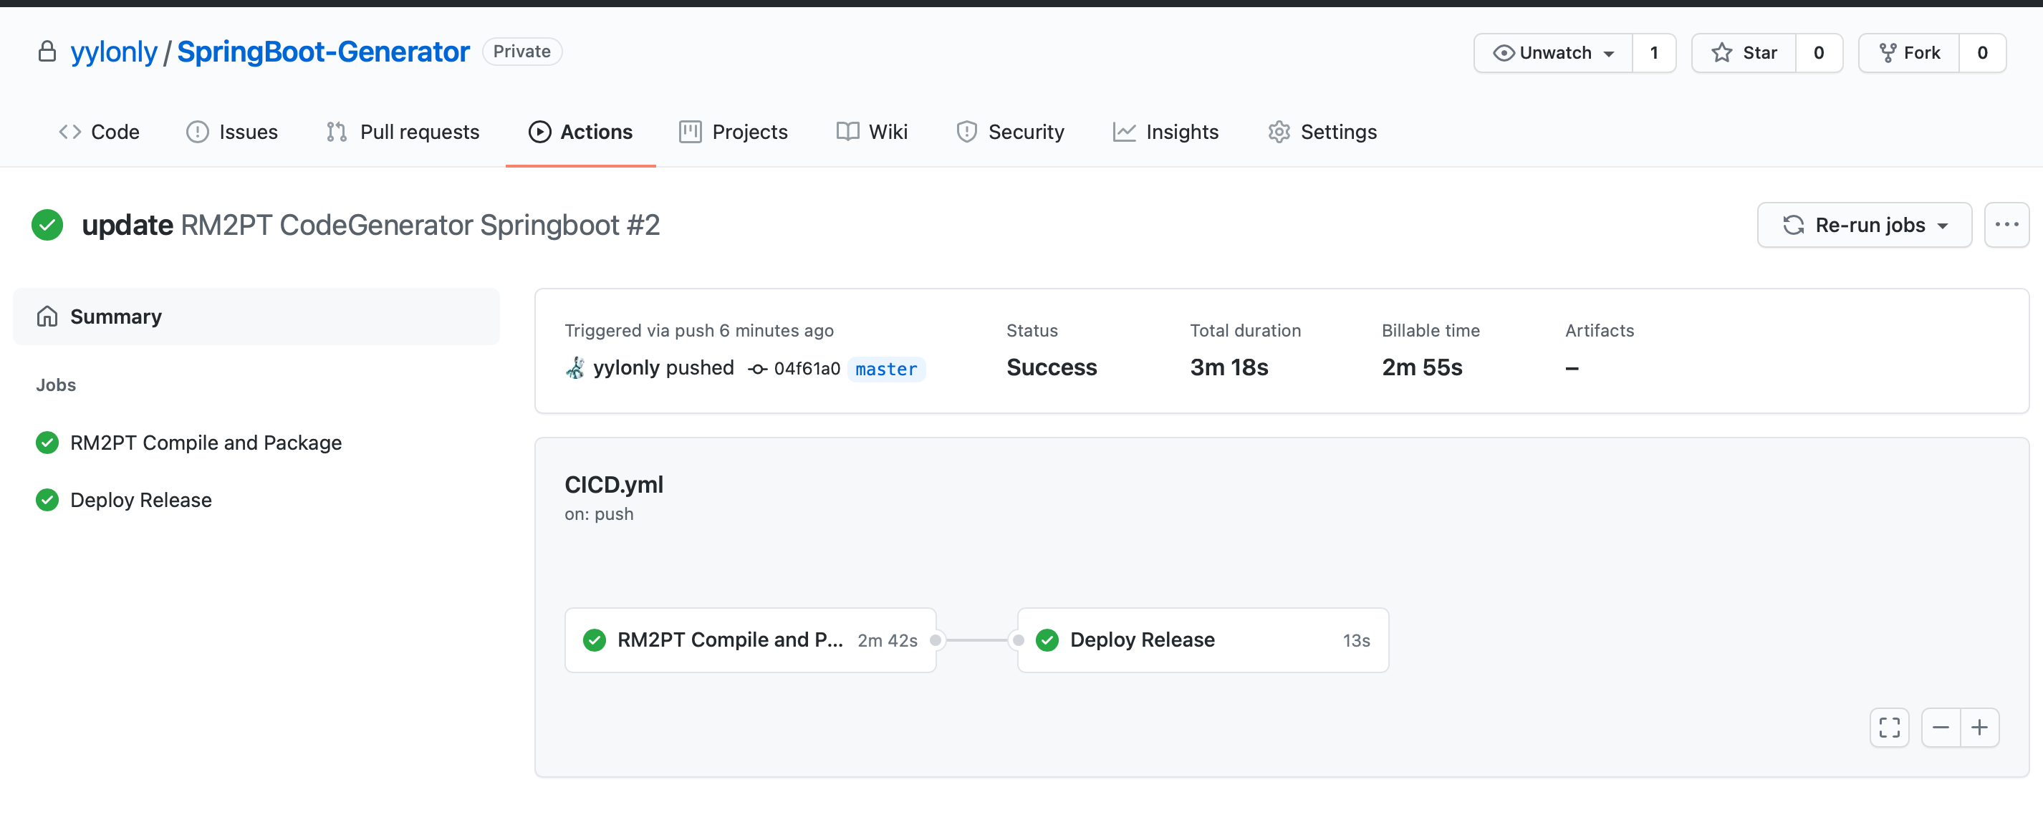View the Insights tab
Screen dimensions: 2043x825
click(1165, 132)
